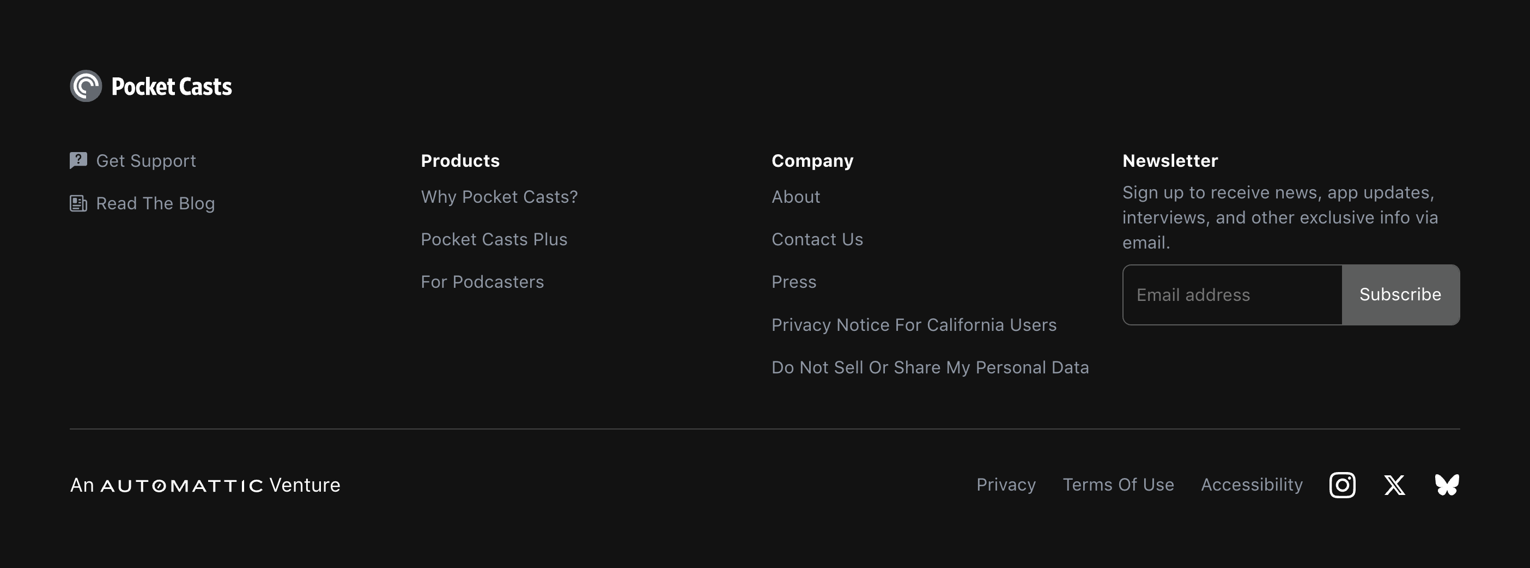Open Privacy Notice For California Users

(914, 325)
